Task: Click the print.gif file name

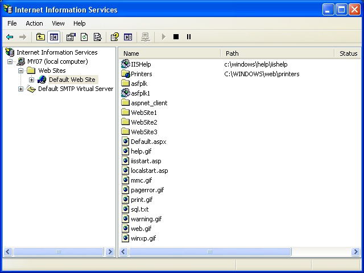Action: click(x=142, y=200)
